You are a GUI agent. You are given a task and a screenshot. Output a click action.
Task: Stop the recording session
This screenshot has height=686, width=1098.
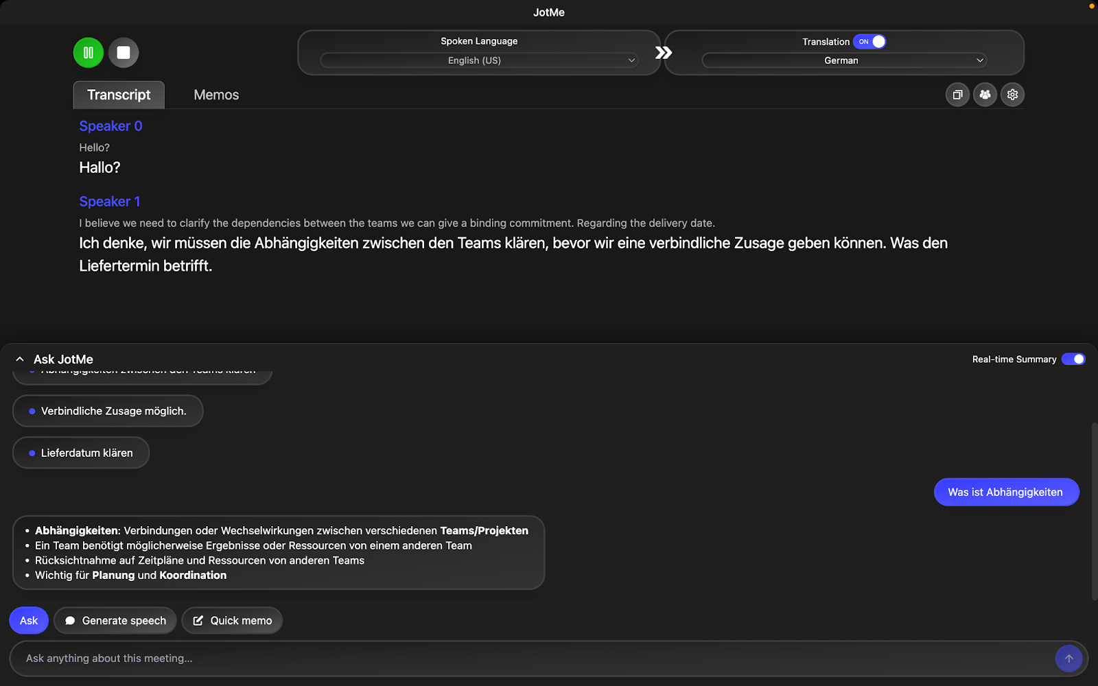(x=124, y=52)
